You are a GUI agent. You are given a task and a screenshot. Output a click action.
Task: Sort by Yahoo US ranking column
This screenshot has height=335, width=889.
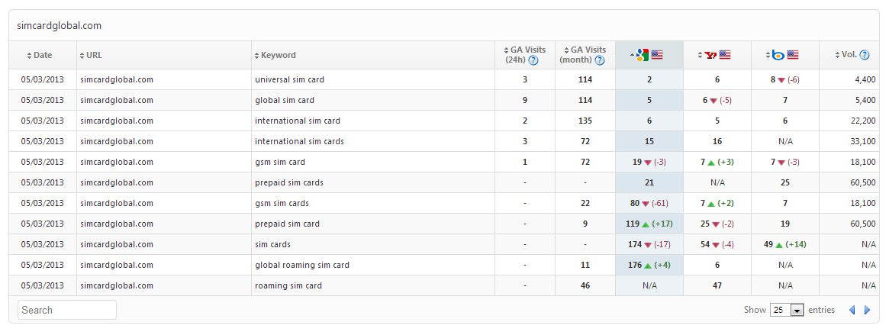click(717, 55)
